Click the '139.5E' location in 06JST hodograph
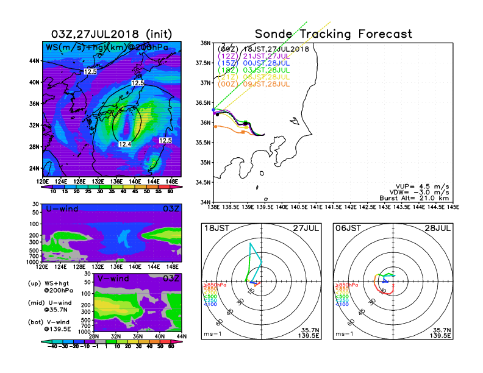 pyautogui.click(x=440, y=335)
